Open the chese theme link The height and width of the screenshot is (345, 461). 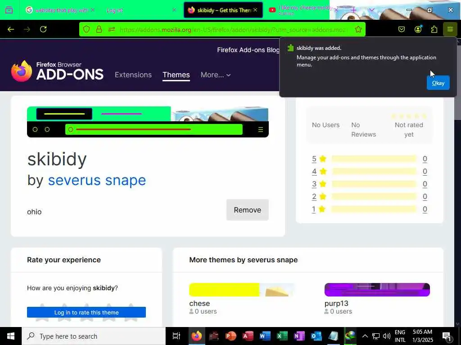[199, 303]
